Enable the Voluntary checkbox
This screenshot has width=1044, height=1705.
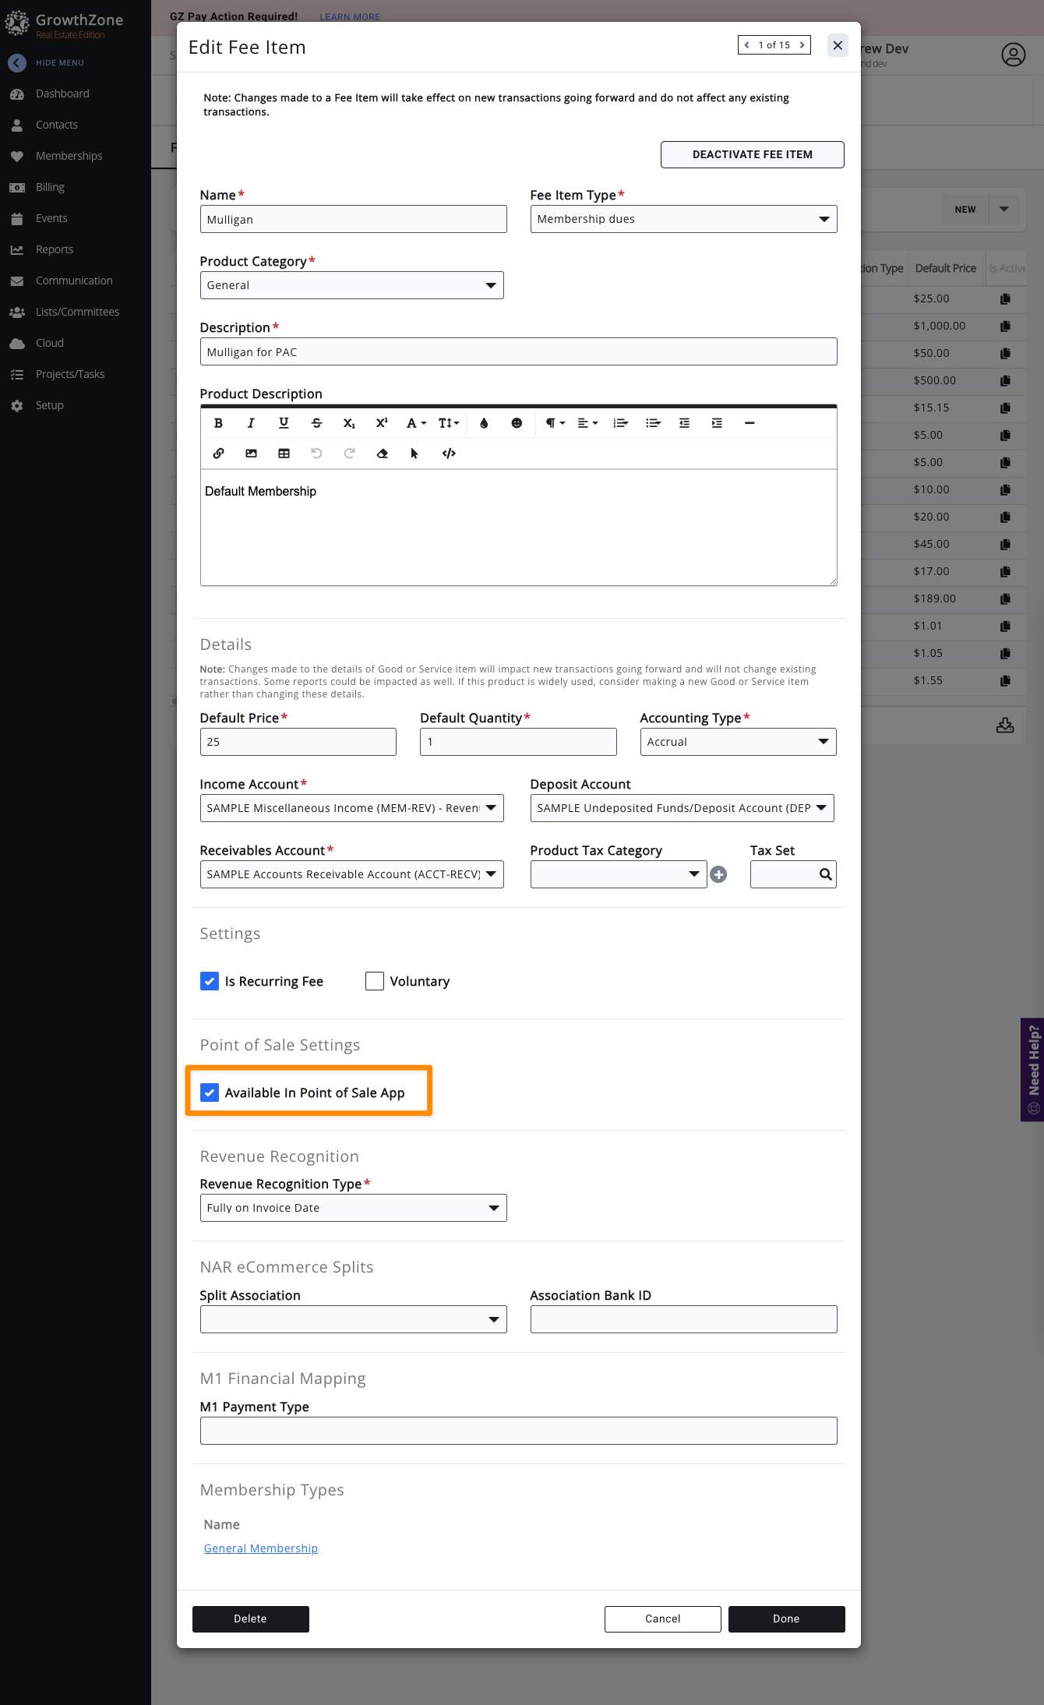(375, 981)
